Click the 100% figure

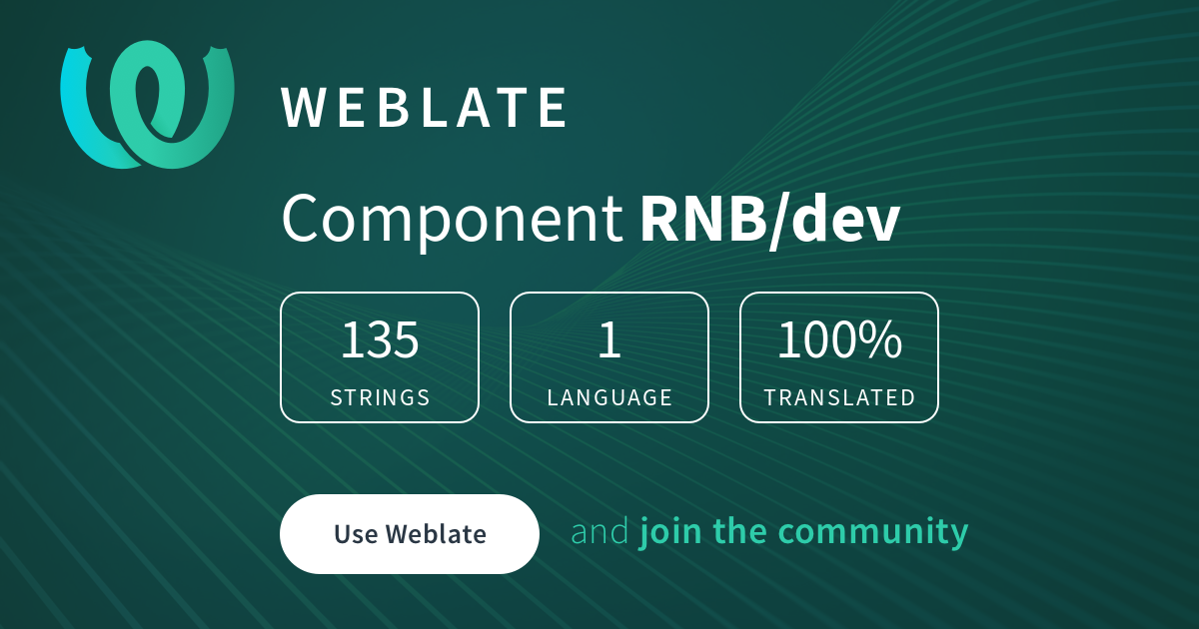point(839,340)
